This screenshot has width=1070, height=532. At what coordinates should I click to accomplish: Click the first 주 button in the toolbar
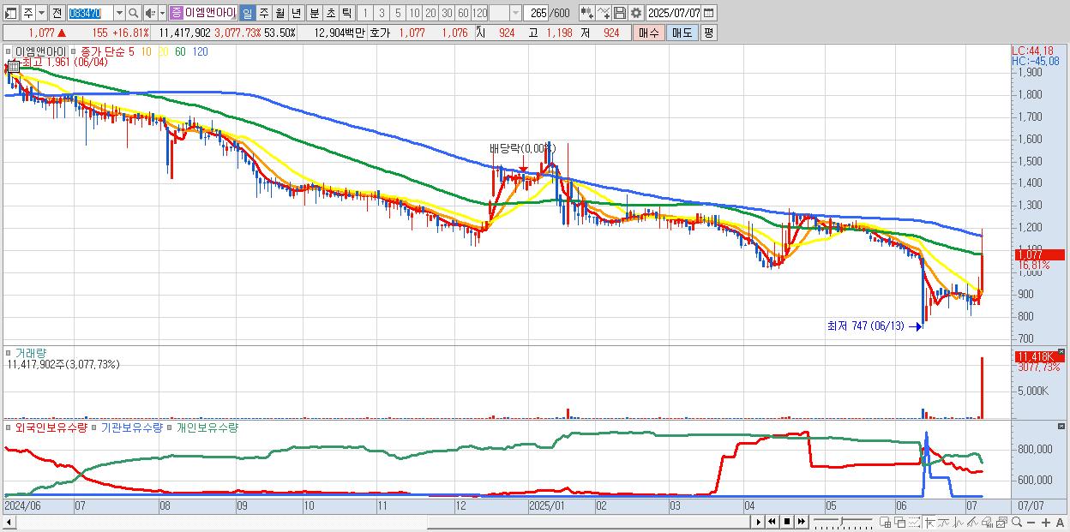click(x=27, y=13)
